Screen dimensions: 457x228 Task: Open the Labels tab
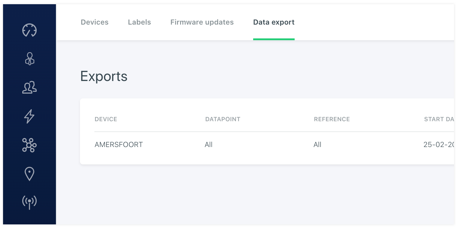(x=140, y=22)
